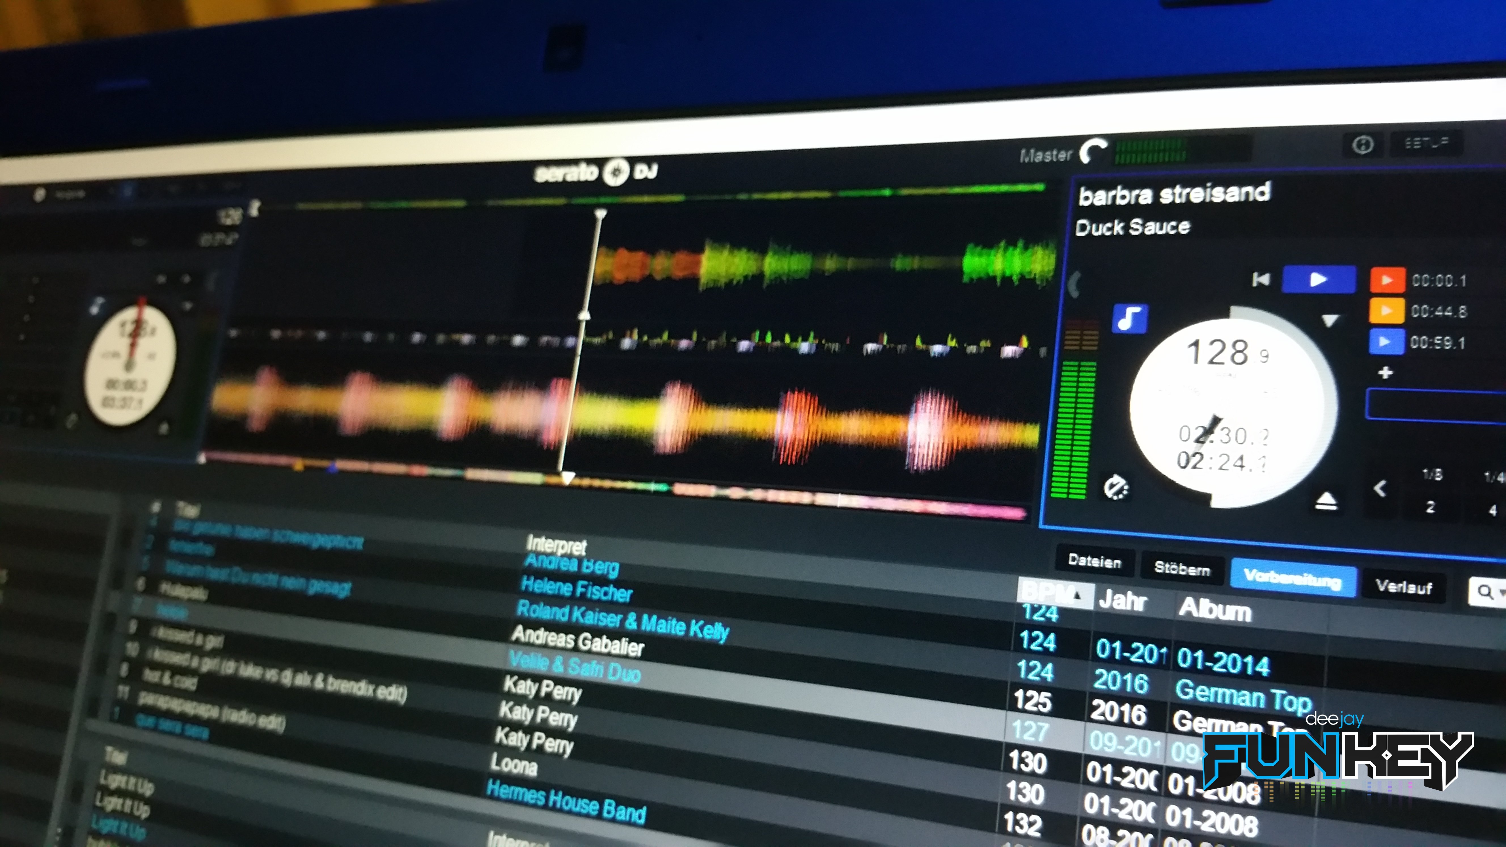Select the 1/8 auto loop size
This screenshot has width=1506, height=847.
coord(1432,475)
